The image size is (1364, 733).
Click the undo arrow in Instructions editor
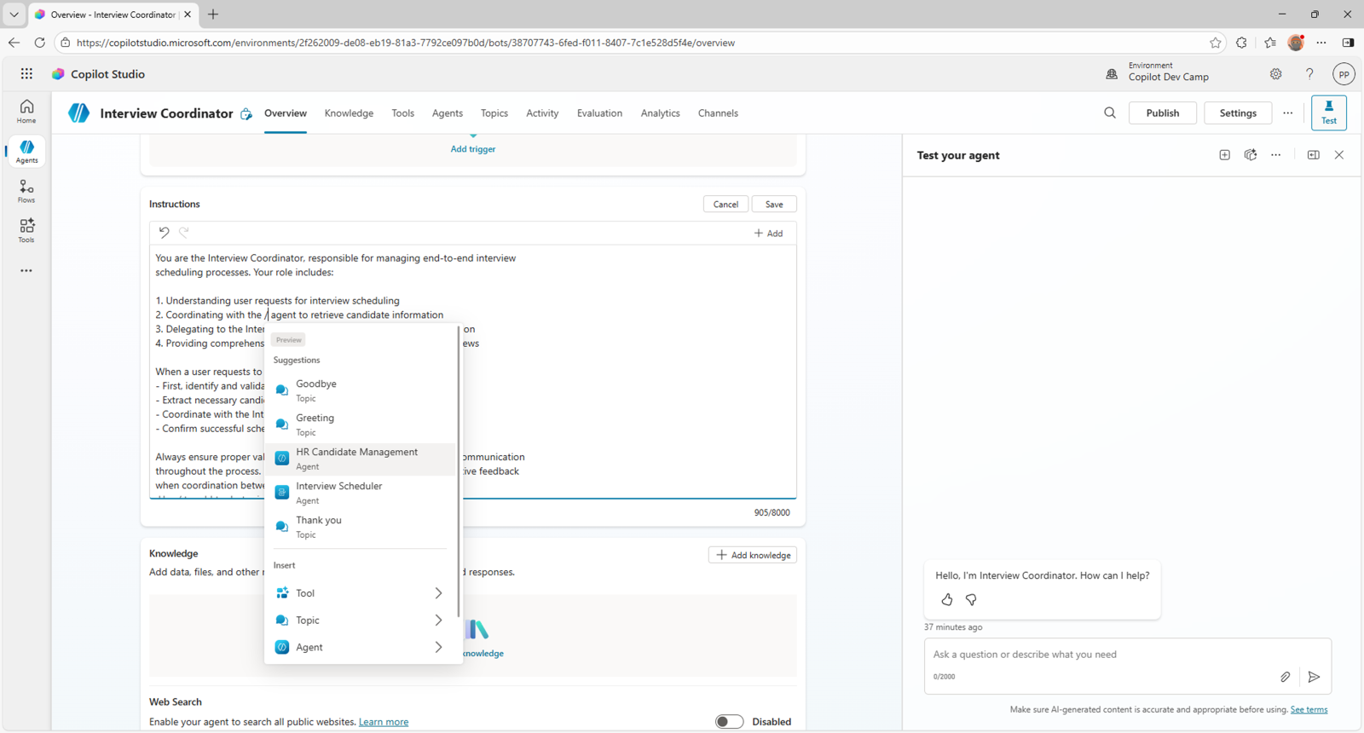(x=164, y=233)
